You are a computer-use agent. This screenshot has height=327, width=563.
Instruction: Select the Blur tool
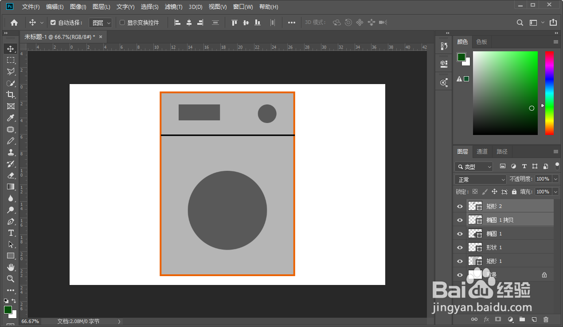click(x=11, y=198)
